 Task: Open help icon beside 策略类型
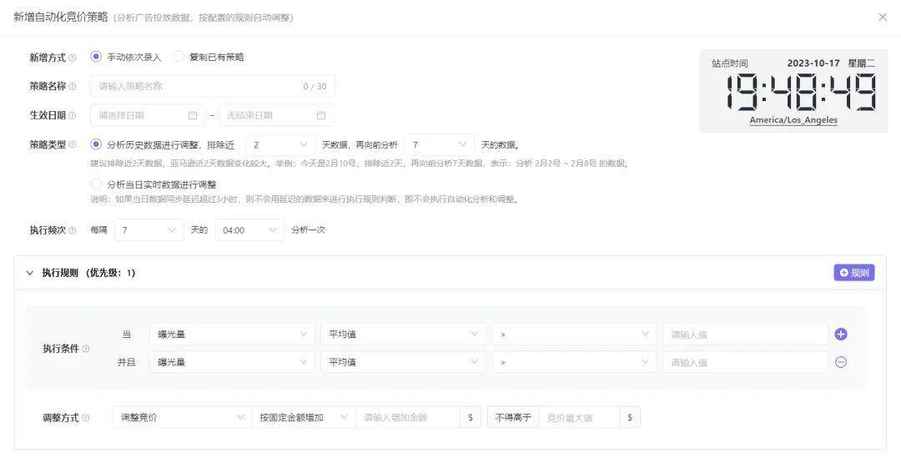click(x=73, y=144)
